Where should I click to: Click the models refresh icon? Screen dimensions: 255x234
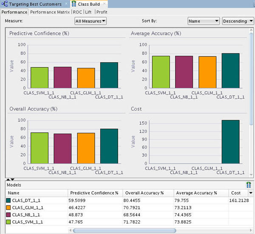click(248, 185)
